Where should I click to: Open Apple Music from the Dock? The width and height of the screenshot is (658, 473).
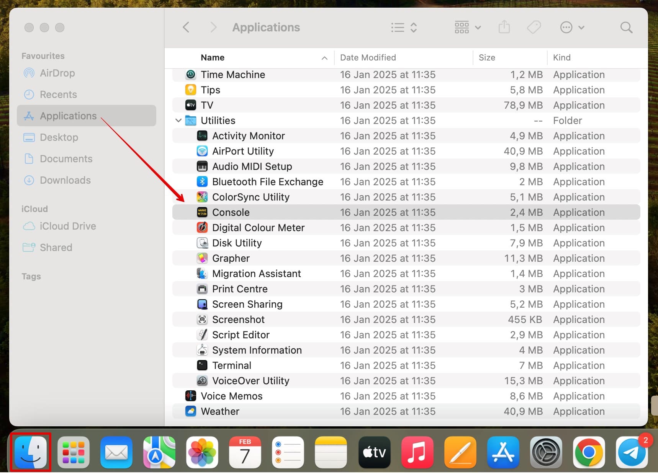pyautogui.click(x=417, y=452)
